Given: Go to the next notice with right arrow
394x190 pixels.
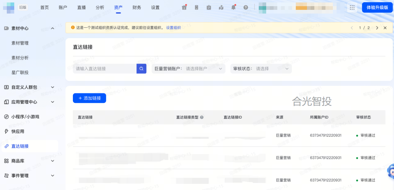Looking at the screenshot, I should click(377, 28).
